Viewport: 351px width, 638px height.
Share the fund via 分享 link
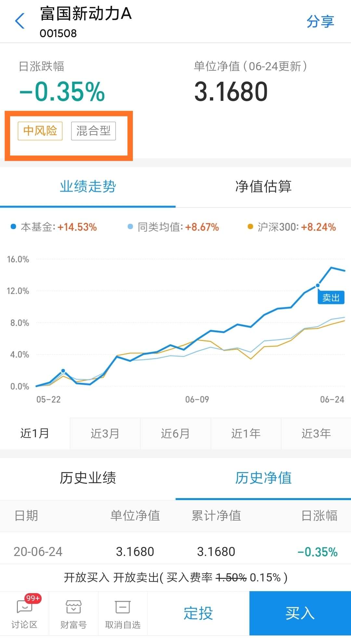coord(320,21)
